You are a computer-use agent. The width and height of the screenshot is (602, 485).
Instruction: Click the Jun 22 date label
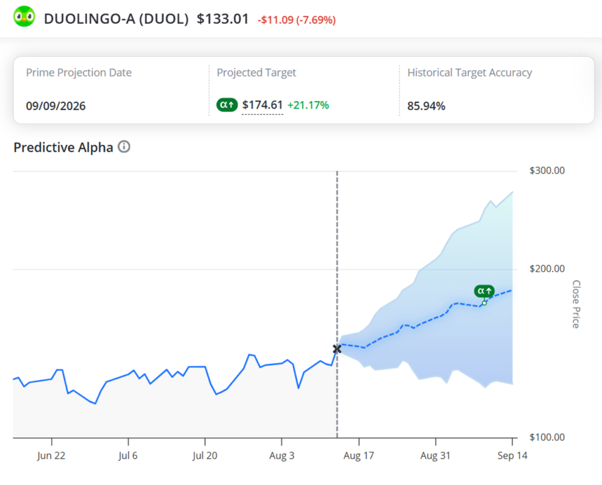tap(51, 456)
